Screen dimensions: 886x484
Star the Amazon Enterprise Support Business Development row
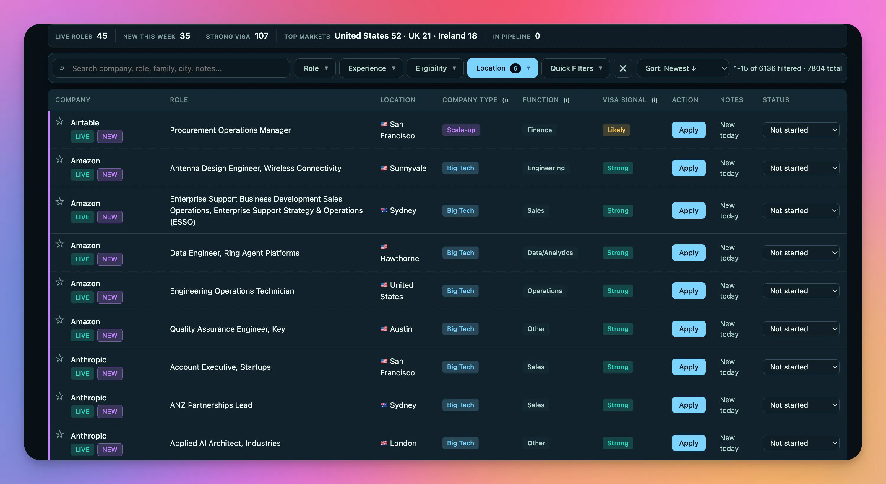click(x=60, y=201)
